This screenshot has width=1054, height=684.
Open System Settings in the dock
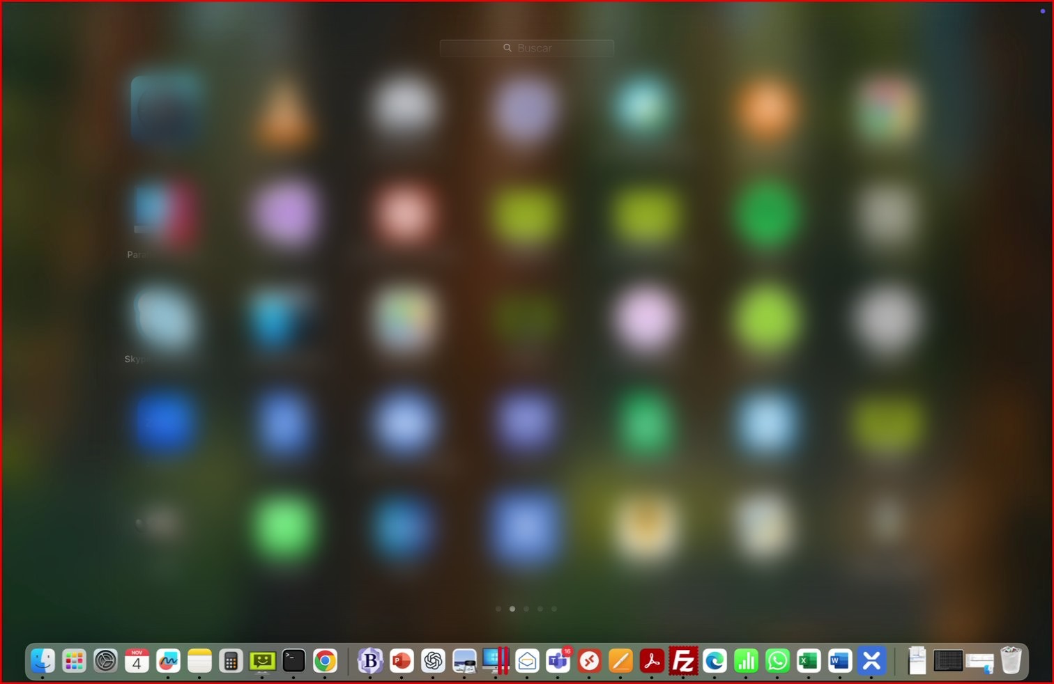click(x=105, y=660)
